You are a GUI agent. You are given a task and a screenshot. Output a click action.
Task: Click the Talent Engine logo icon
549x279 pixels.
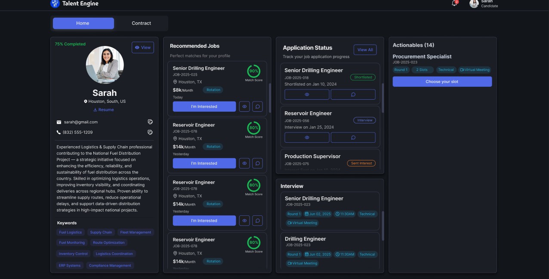[x=55, y=3]
